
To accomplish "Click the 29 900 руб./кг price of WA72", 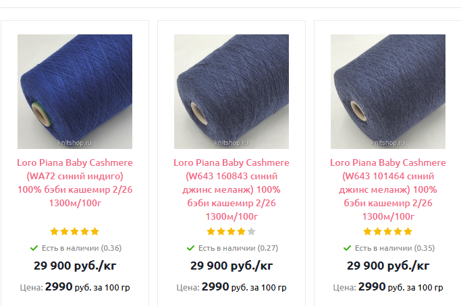I will click(x=74, y=266).
